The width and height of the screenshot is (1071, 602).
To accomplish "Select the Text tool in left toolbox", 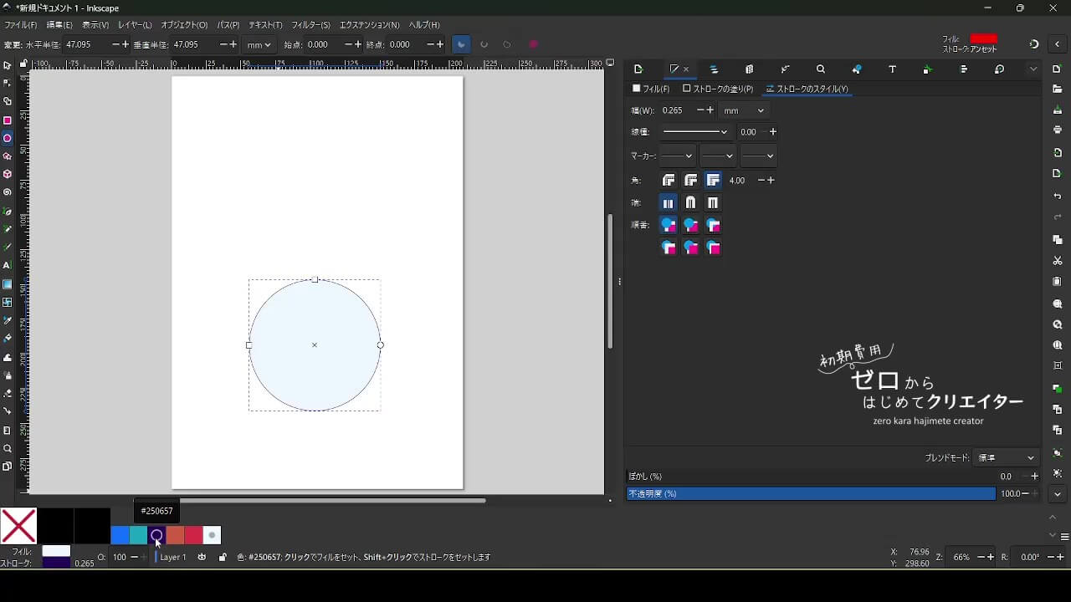I will pos(8,265).
